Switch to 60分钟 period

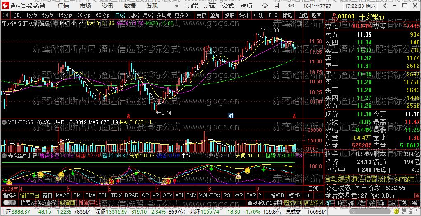click(103, 15)
